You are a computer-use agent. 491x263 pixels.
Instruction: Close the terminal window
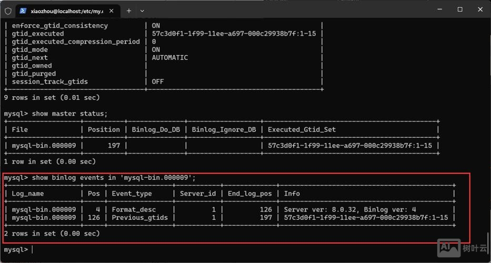pyautogui.click(x=480, y=9)
